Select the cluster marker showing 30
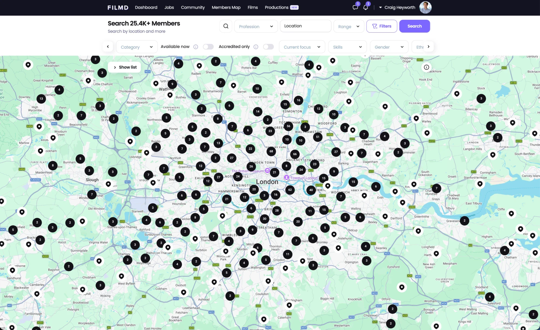This screenshot has height=330, width=540. click(x=265, y=219)
